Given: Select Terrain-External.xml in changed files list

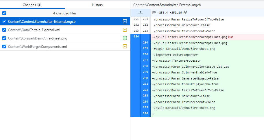Looking at the screenshot, I should coord(34,30).
